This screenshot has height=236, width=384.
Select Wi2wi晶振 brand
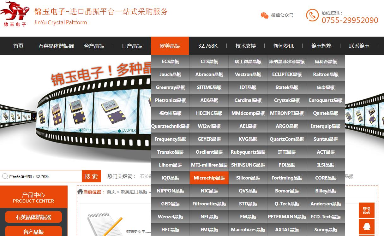tap(209, 126)
